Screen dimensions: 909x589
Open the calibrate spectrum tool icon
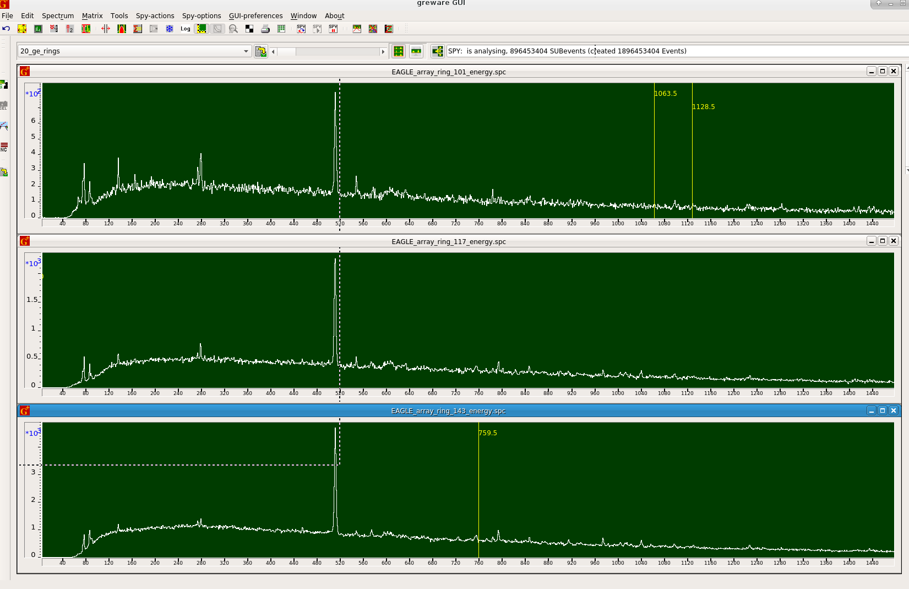[x=86, y=29]
